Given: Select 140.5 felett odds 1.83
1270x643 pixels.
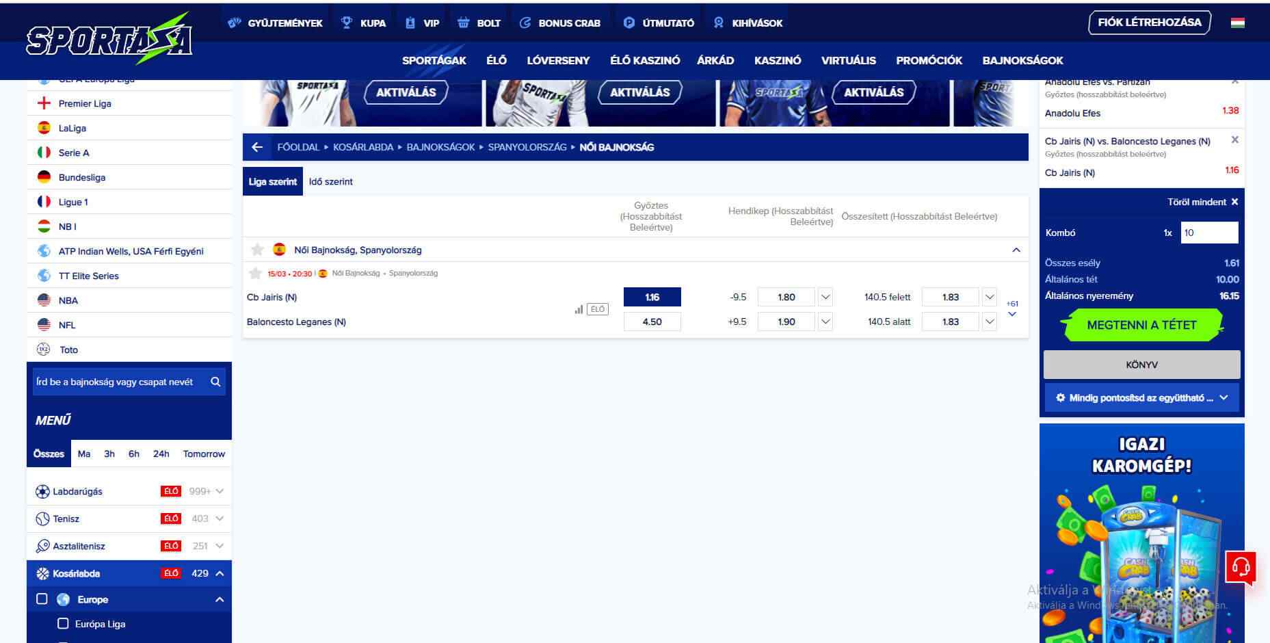Looking at the screenshot, I should tap(951, 297).
